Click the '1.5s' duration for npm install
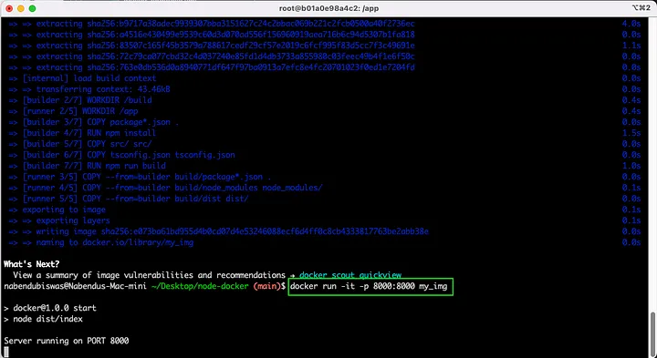This screenshot has width=657, height=358. [631, 133]
